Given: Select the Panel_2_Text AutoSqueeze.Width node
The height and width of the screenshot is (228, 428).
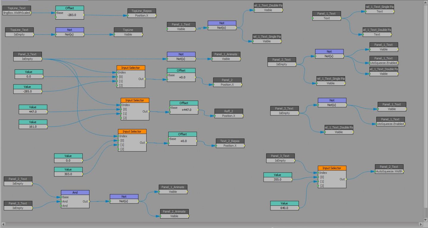Looking at the screenshot, I should [389, 169].
